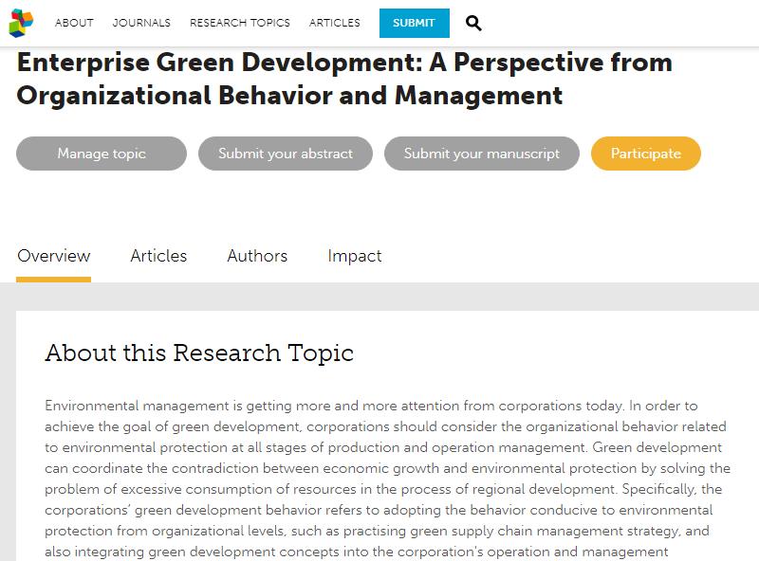
Task: Go to RESEARCH TOPICS in navigation
Action: click(x=240, y=23)
